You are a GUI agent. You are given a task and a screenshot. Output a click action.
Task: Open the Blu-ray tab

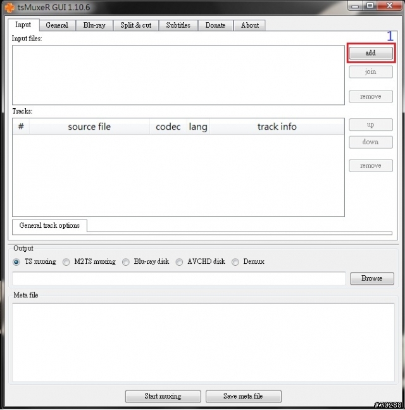point(94,25)
